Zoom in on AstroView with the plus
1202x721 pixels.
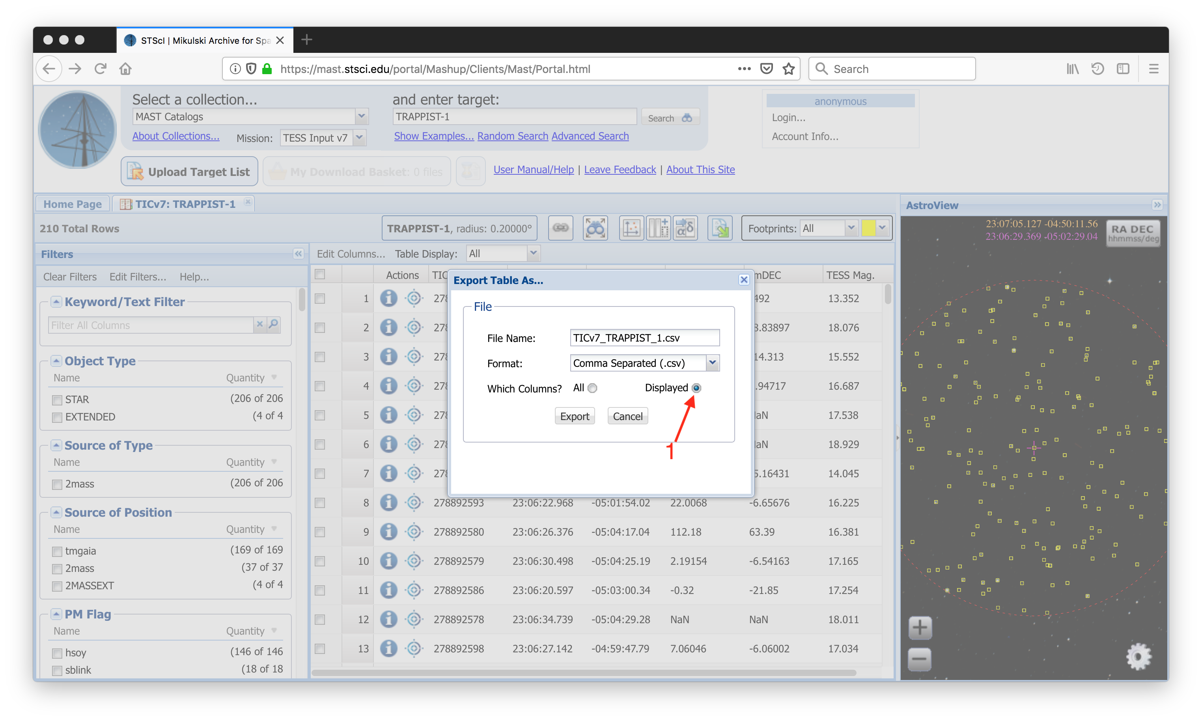click(920, 628)
